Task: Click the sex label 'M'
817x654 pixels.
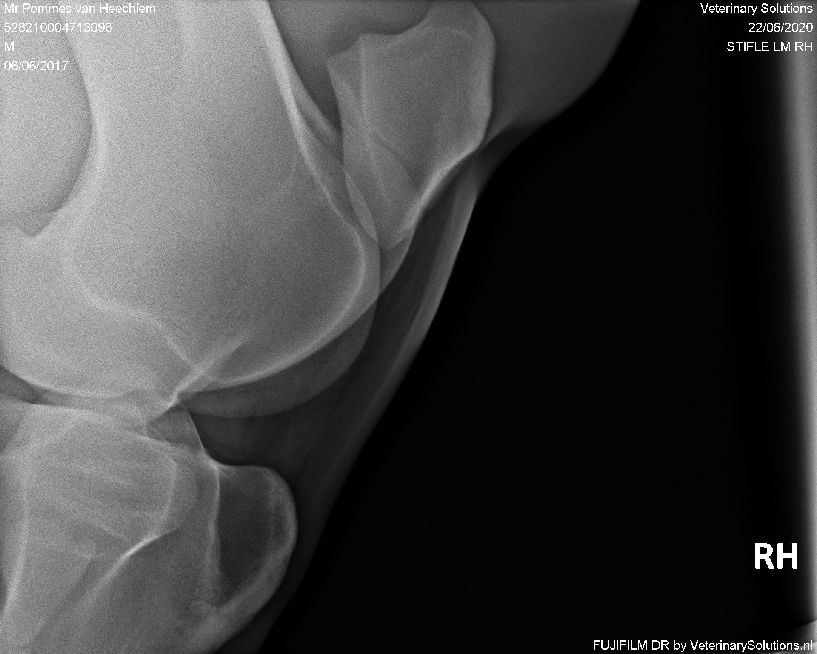Action: coord(9,46)
